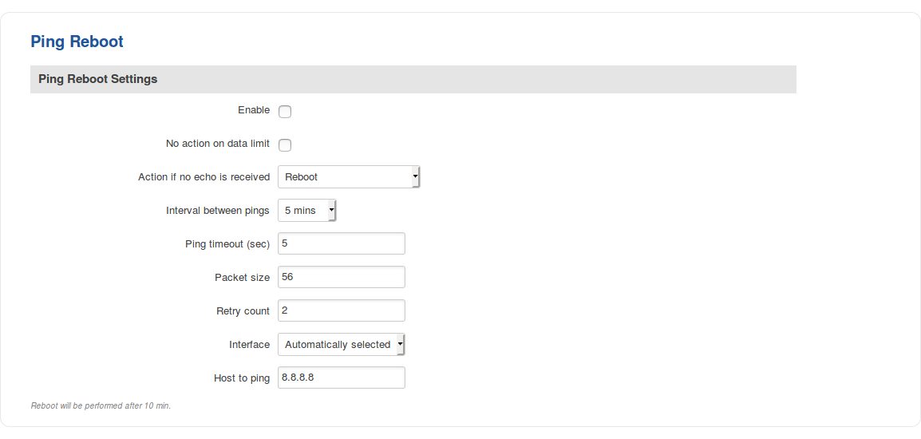Click the Ping Reboot page heading
Screen dimensions: 921x439
[77, 42]
